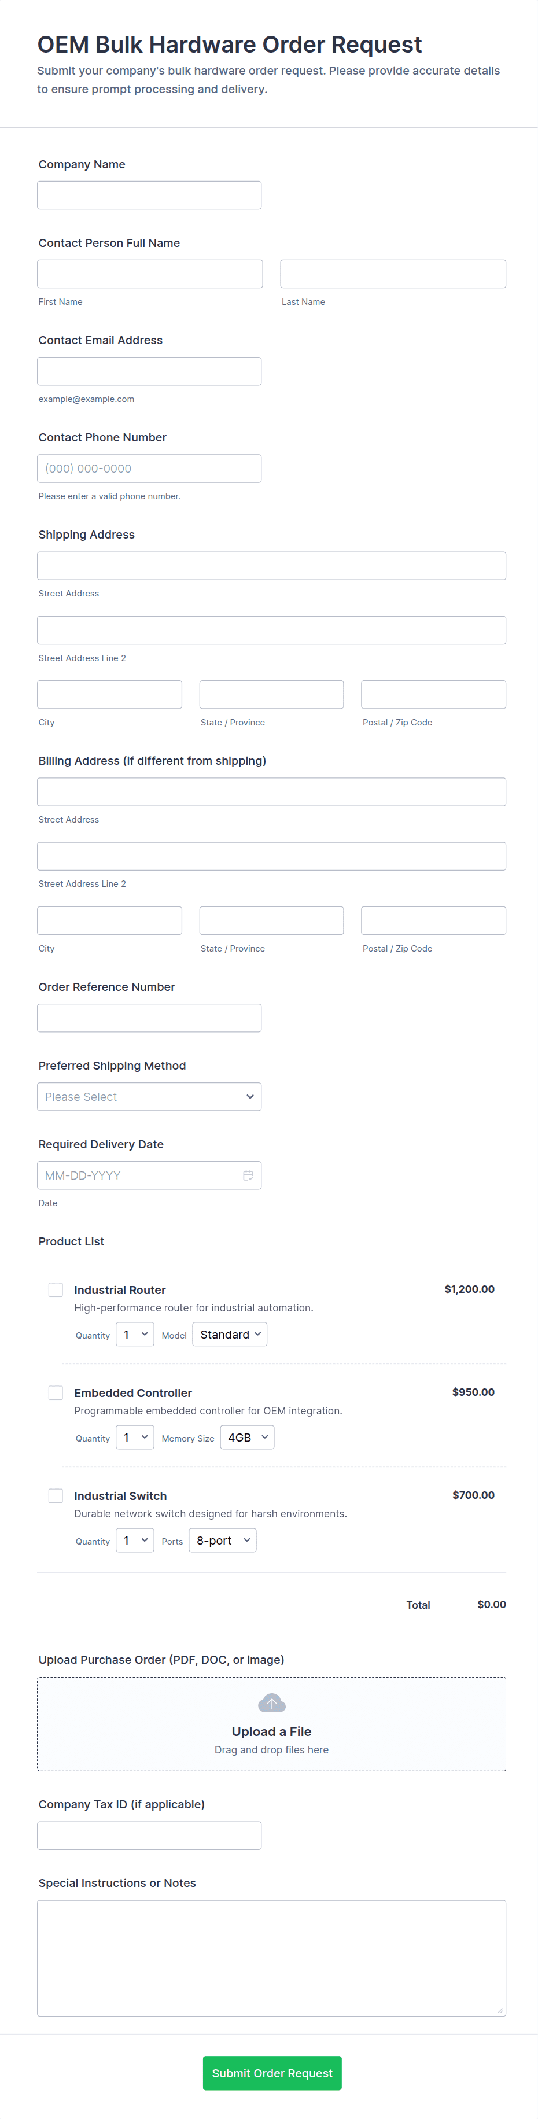The width and height of the screenshot is (538, 2119).
Task: Expand the Industrial Router Model dropdown
Action: tap(230, 1334)
